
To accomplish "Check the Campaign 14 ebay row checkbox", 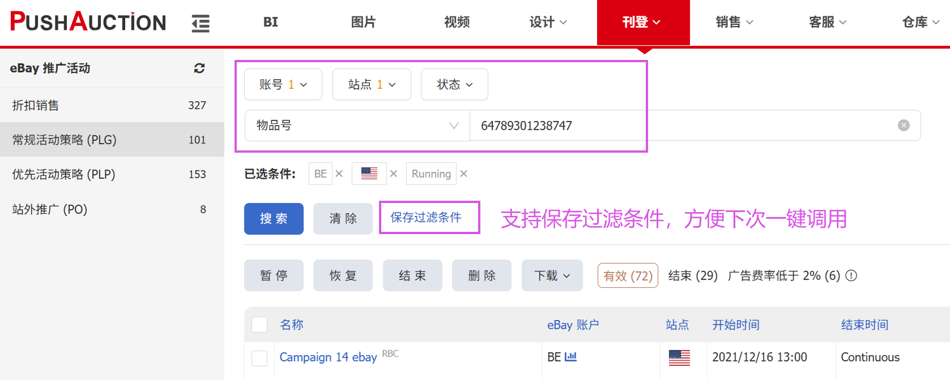I will point(259,358).
